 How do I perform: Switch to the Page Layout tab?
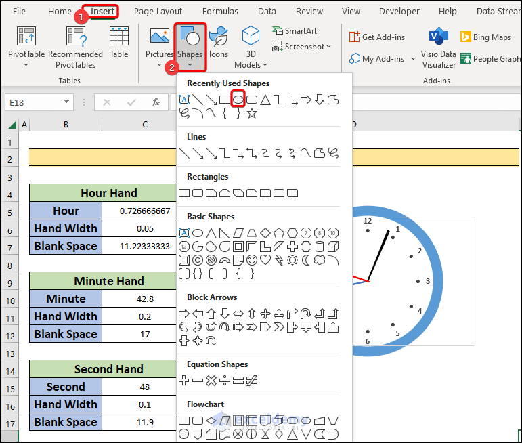(158, 12)
